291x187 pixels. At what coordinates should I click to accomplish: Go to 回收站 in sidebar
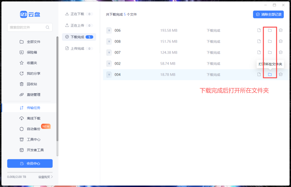tap(32, 84)
